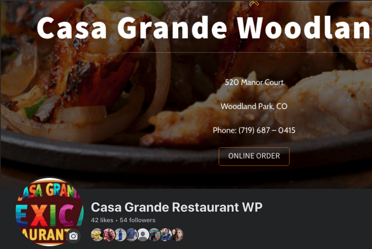Open the default gray silhouette follower avatar

(x=143, y=235)
